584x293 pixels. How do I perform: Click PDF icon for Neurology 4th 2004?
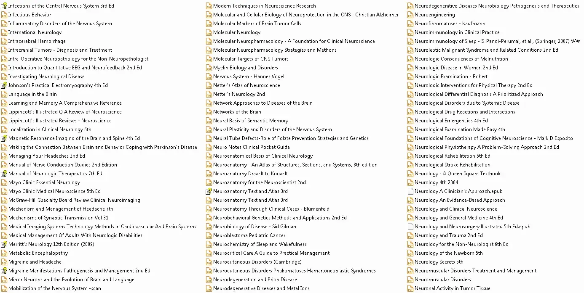click(410, 182)
